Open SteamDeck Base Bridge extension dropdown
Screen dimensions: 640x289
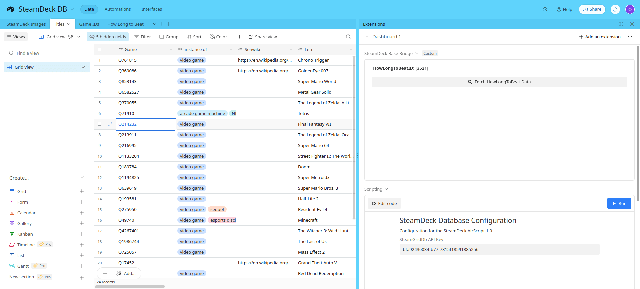(417, 53)
